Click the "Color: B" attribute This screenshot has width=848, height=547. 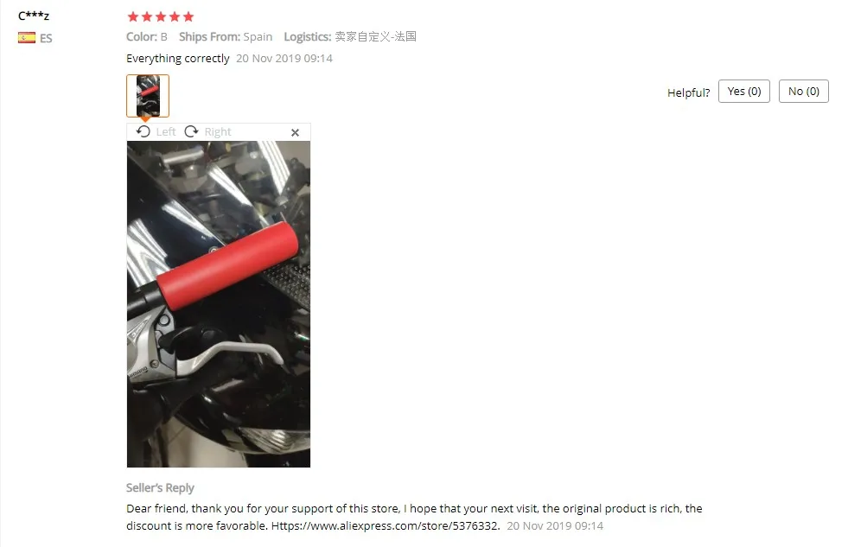tap(147, 37)
